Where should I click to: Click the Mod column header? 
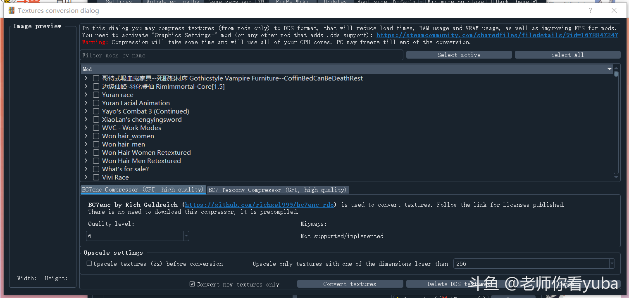point(347,69)
